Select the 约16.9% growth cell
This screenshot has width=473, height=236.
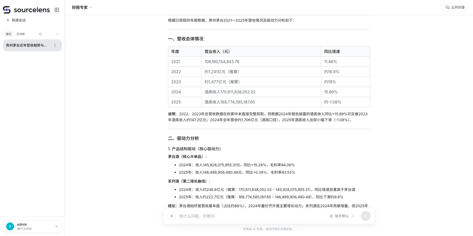pos(345,72)
